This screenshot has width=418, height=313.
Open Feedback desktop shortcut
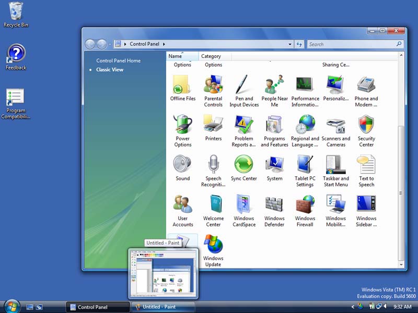[x=16, y=57]
